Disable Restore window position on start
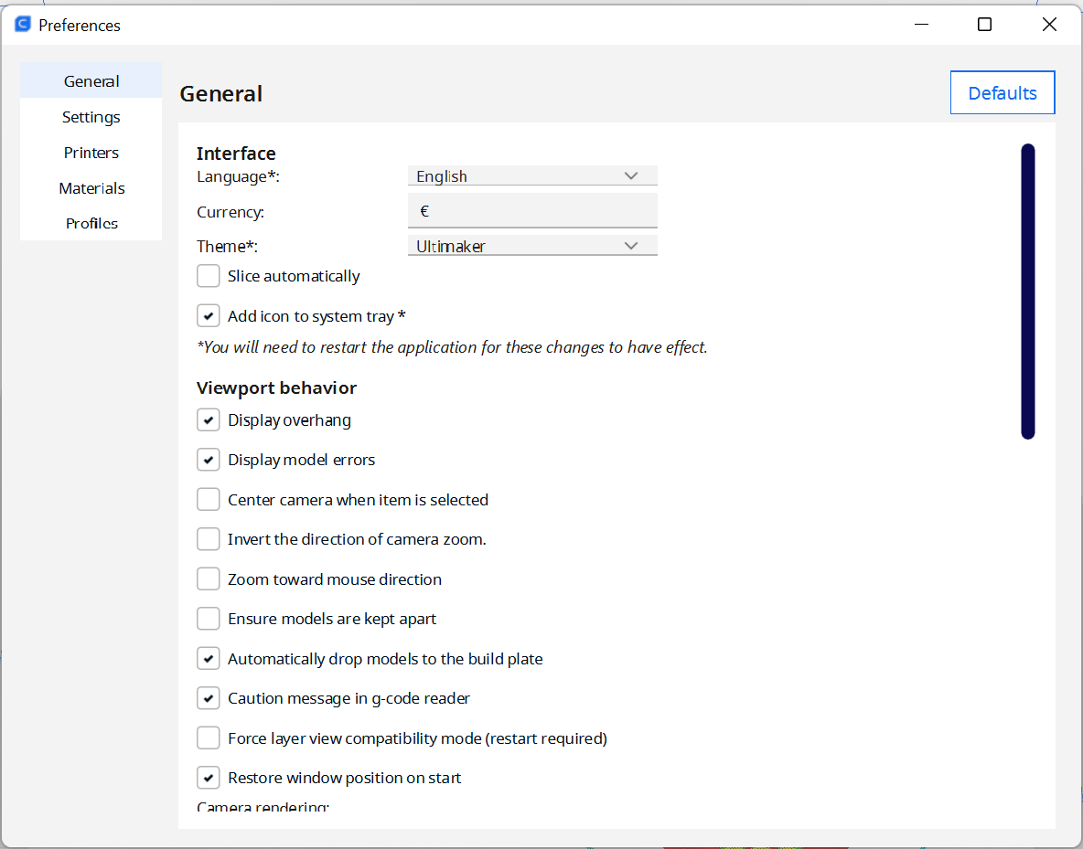This screenshot has width=1083, height=849. pyautogui.click(x=208, y=777)
